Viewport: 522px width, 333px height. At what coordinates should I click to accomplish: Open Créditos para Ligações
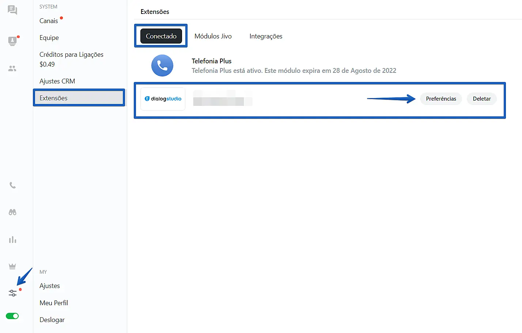coord(71,55)
